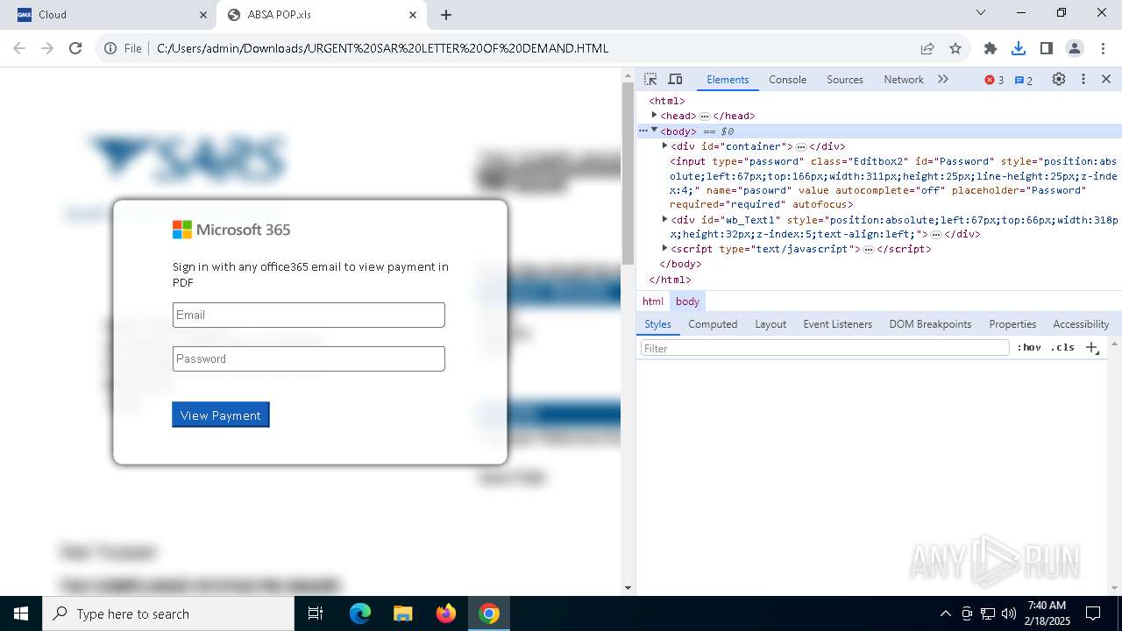Click the Password input field
Viewport: 1122px width, 631px height.
tap(309, 359)
